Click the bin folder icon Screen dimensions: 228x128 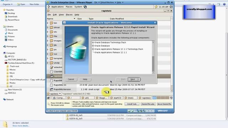(51, 23)
